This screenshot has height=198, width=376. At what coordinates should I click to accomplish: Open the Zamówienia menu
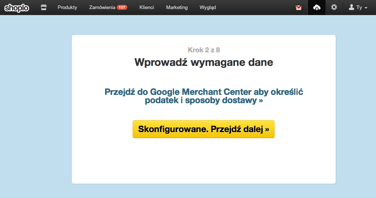tap(102, 8)
